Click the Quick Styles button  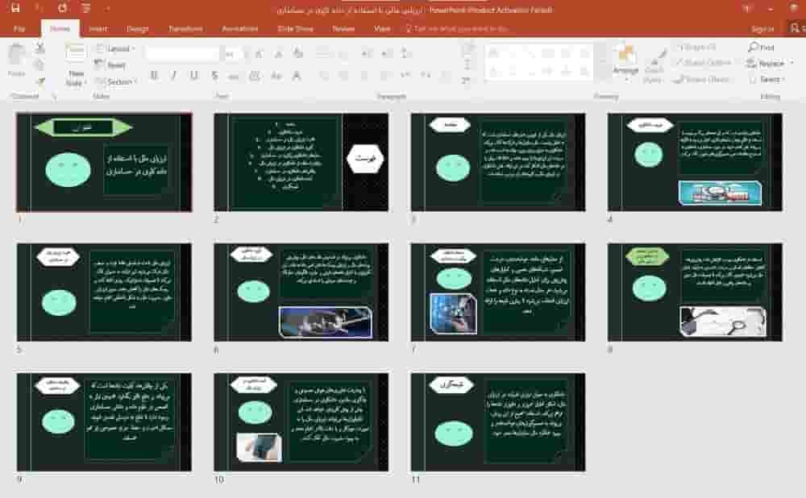coord(654,66)
